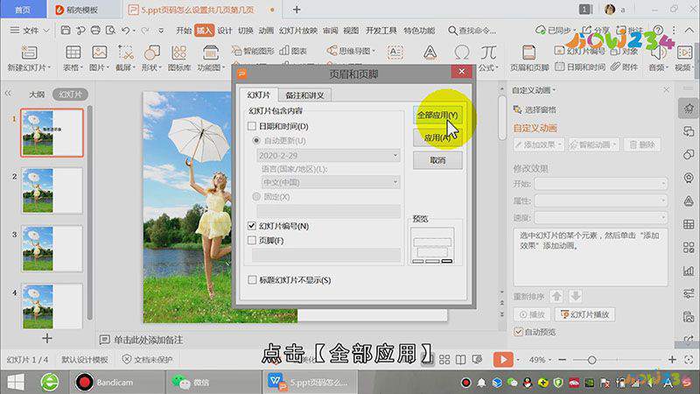This screenshot has height=394, width=700.
Task: Open the 图片 picture insert icon
Action: click(x=99, y=53)
